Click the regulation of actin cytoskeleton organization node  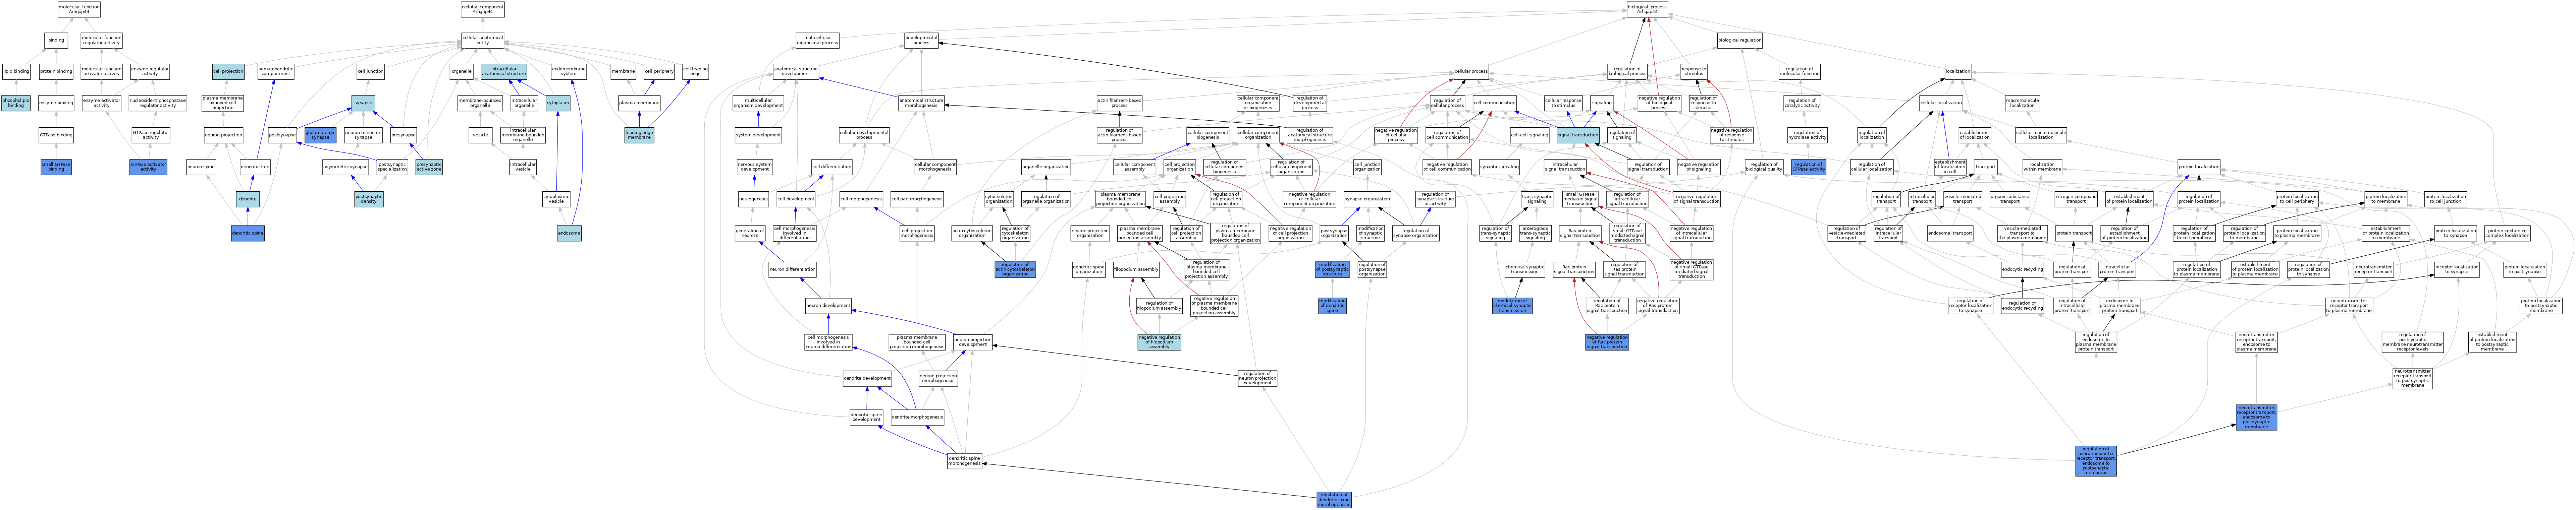(x=1015, y=269)
